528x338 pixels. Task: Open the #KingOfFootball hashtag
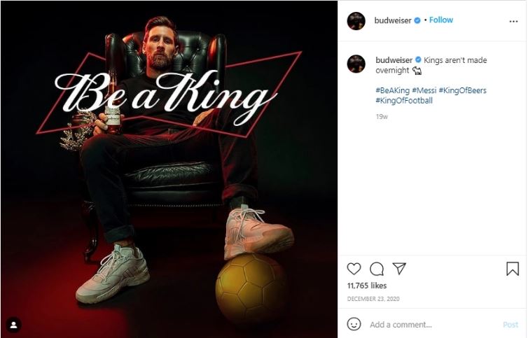(404, 100)
